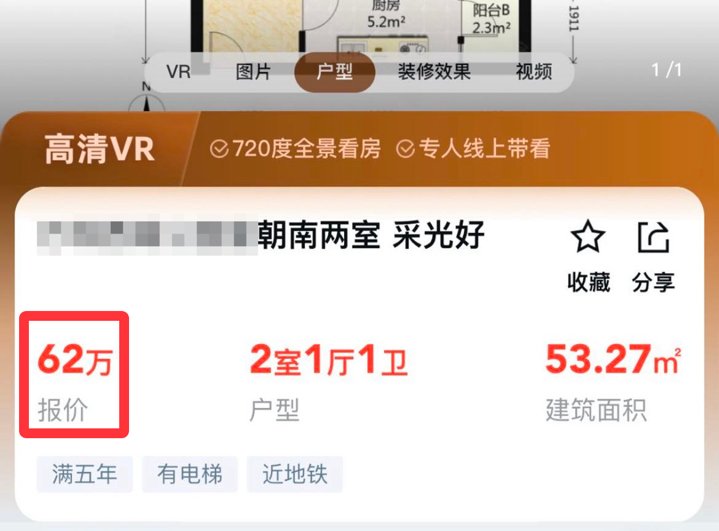719x531 pixels.
Task: Tap the share arrow icon
Action: click(653, 237)
